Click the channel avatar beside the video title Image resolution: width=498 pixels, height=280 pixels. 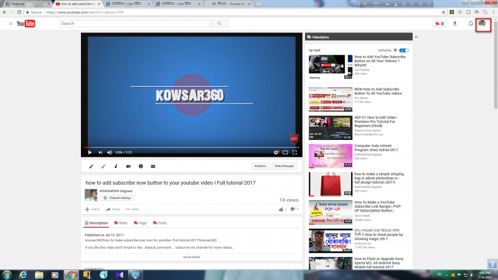[91, 195]
